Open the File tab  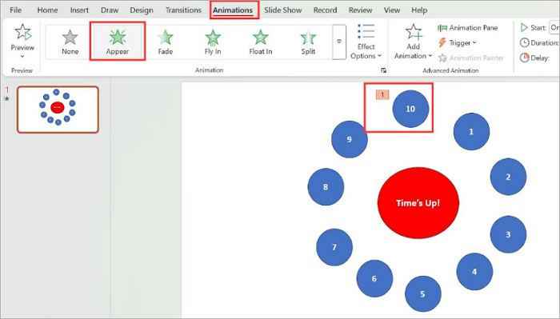point(15,10)
